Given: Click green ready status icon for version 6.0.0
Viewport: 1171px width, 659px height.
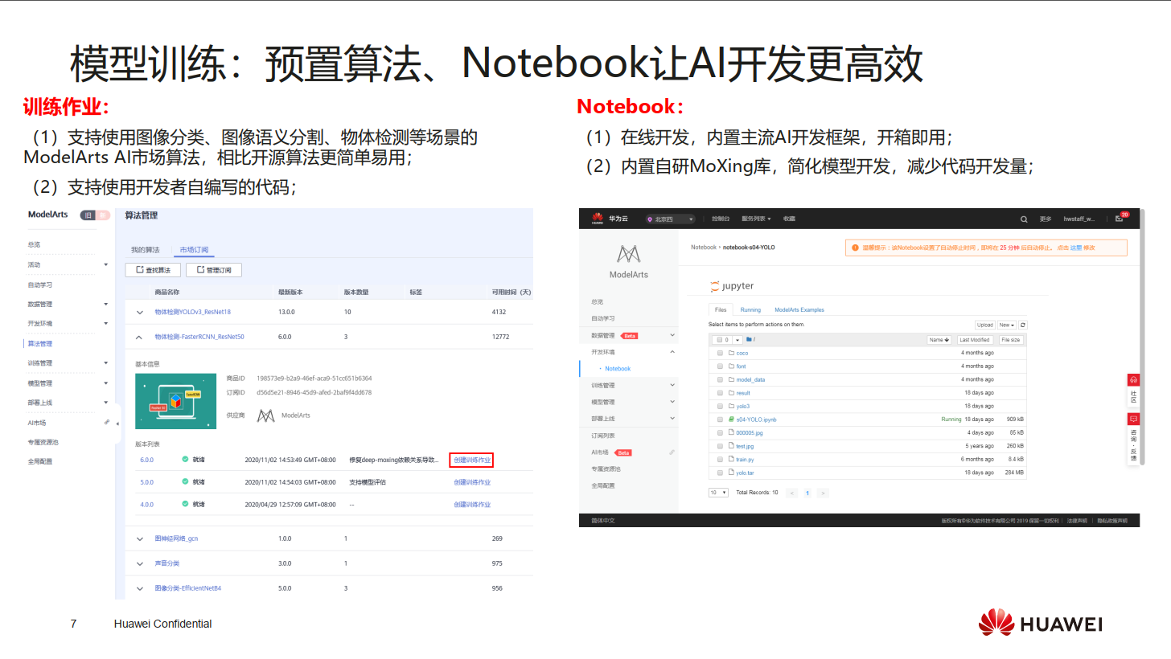Looking at the screenshot, I should (185, 460).
